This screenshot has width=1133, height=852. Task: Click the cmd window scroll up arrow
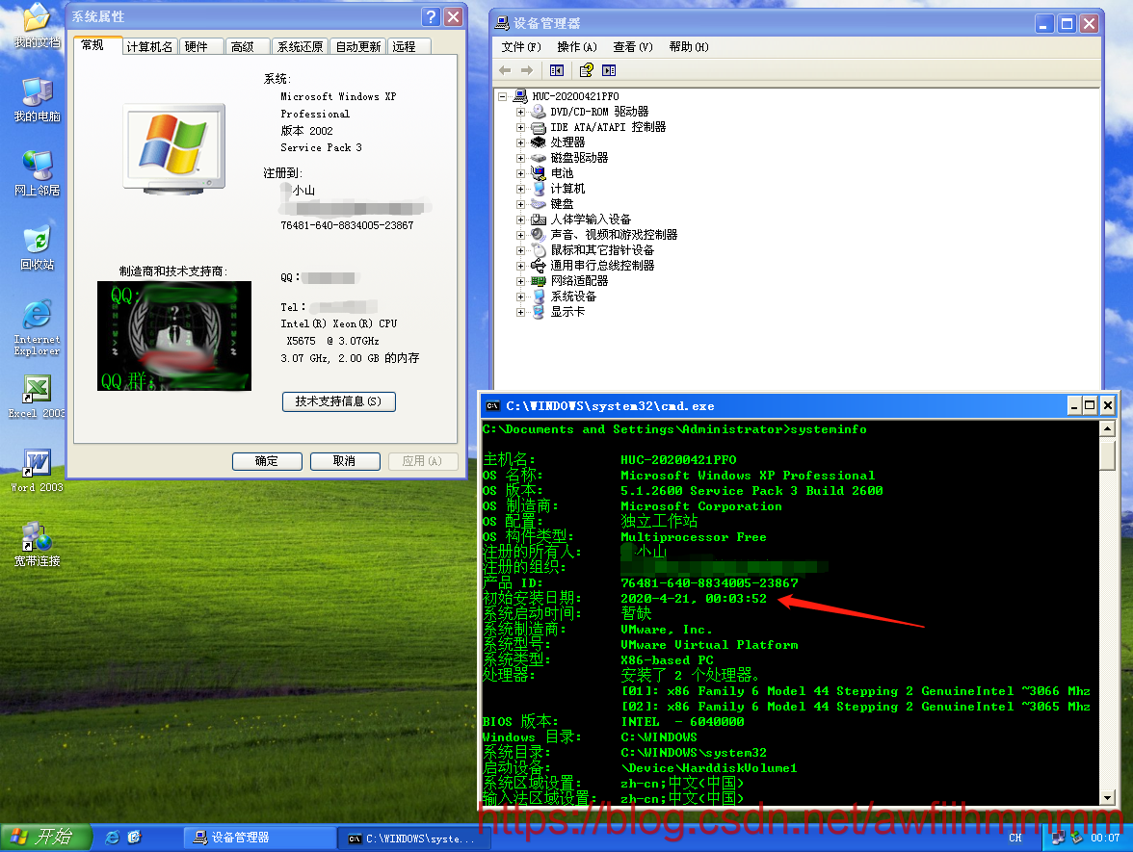coord(1107,429)
